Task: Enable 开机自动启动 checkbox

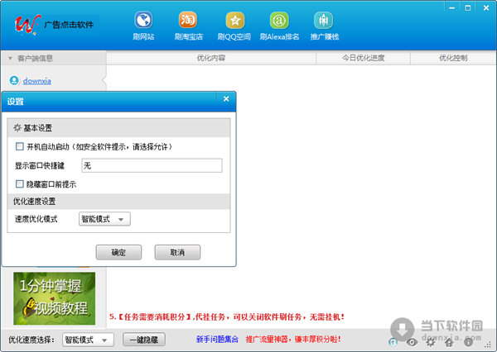Action: click(20, 147)
